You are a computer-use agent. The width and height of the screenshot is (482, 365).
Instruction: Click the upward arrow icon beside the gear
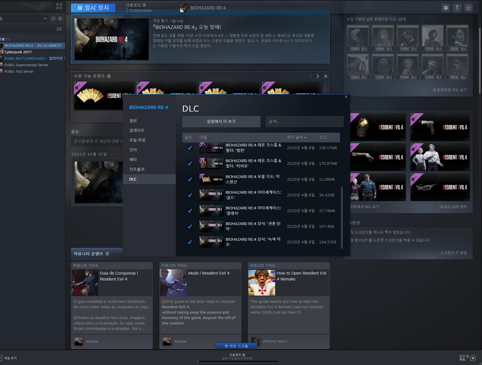pos(457,8)
